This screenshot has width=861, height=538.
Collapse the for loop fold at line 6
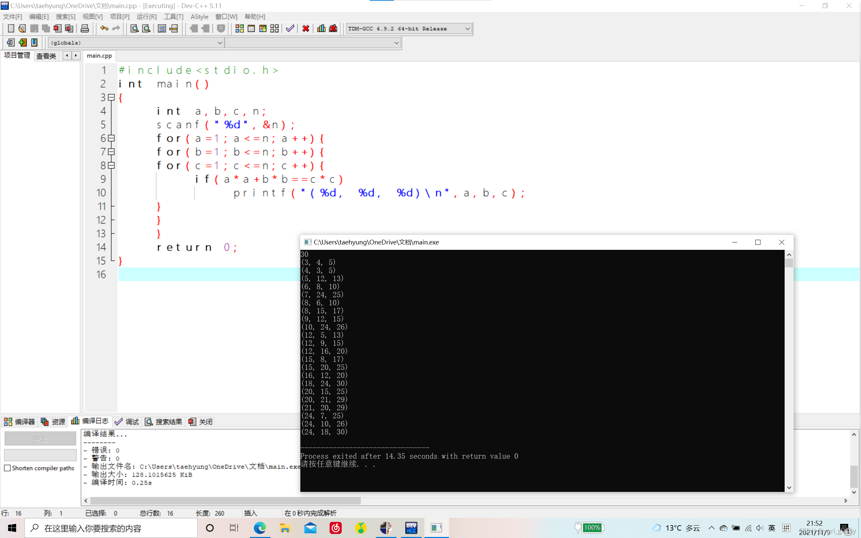click(111, 138)
